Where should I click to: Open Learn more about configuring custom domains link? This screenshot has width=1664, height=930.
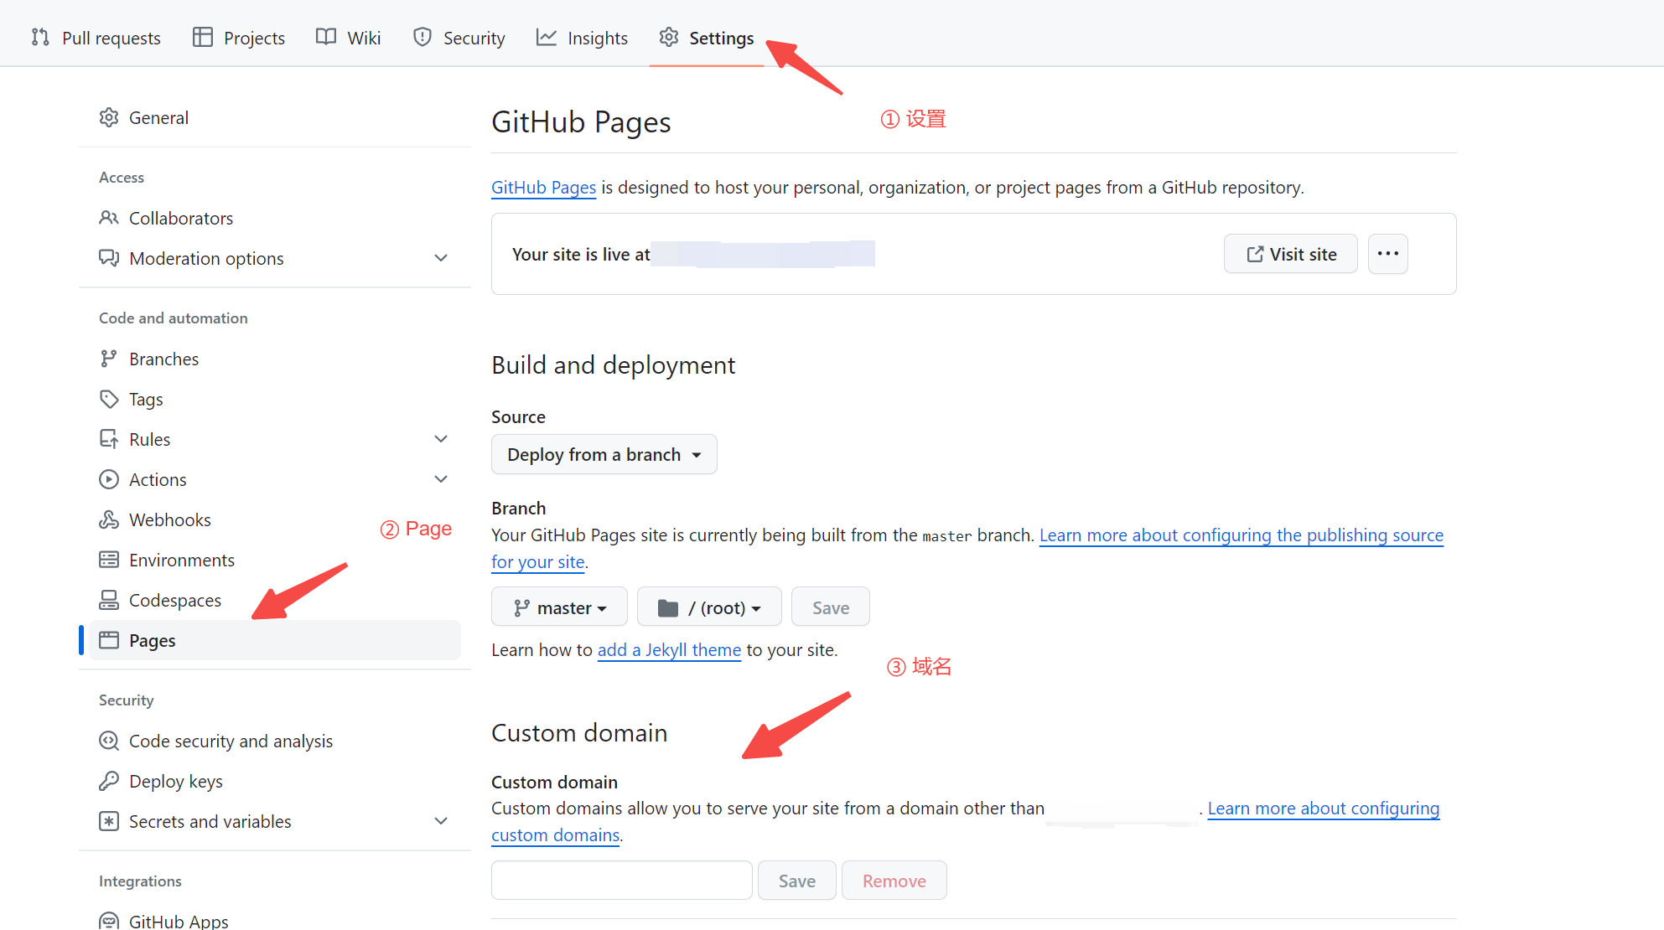[x=1324, y=809]
